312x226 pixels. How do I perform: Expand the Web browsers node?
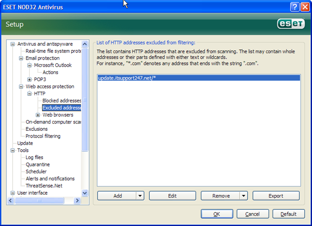[x=38, y=115]
